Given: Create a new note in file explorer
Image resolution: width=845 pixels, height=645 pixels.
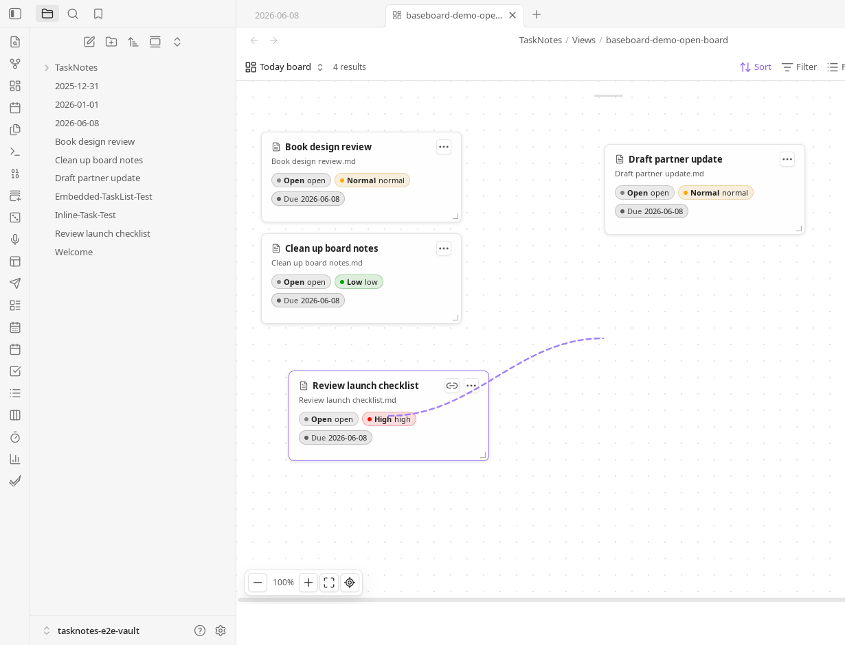Looking at the screenshot, I should click(89, 42).
